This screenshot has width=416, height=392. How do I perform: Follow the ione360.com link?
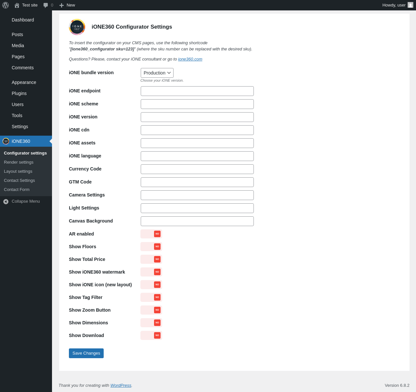(190, 59)
